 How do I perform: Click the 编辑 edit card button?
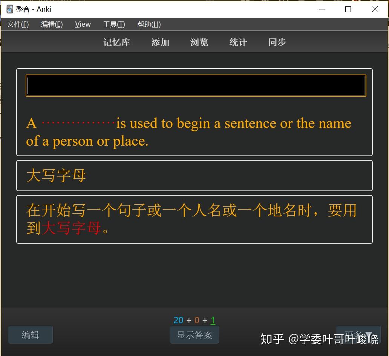click(x=31, y=335)
